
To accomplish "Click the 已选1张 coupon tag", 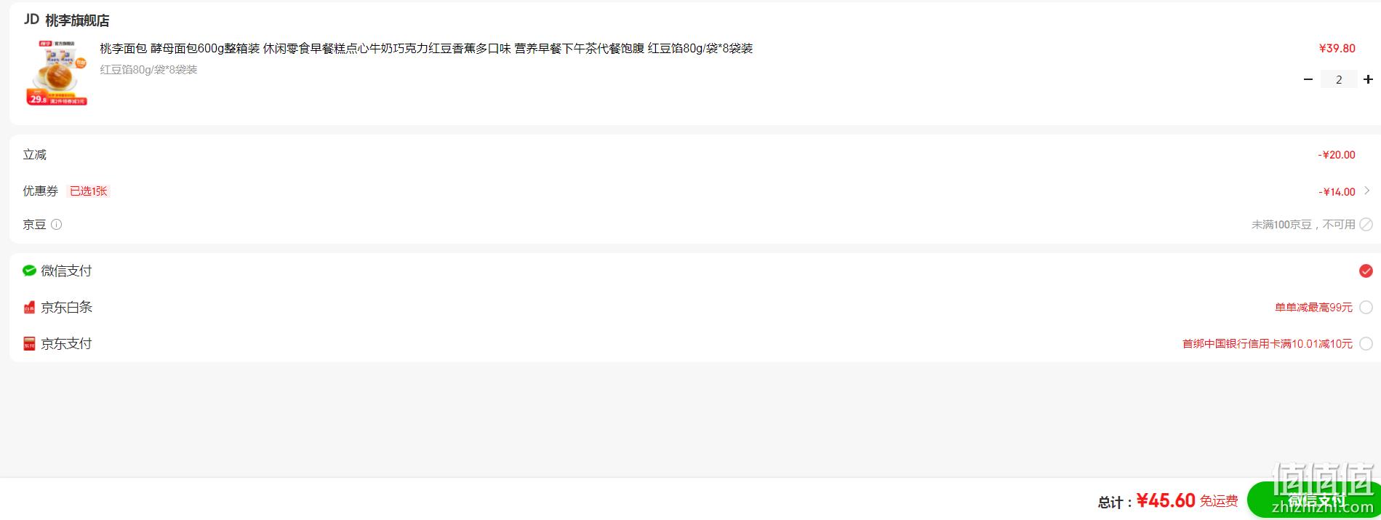I will coord(88,191).
